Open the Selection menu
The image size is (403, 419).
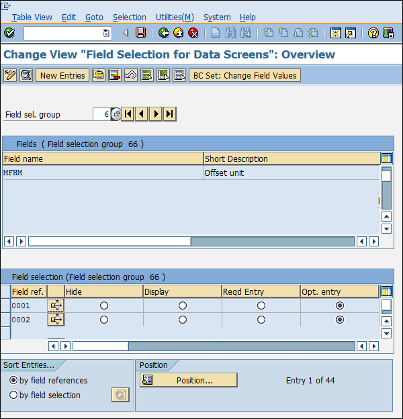tap(130, 17)
